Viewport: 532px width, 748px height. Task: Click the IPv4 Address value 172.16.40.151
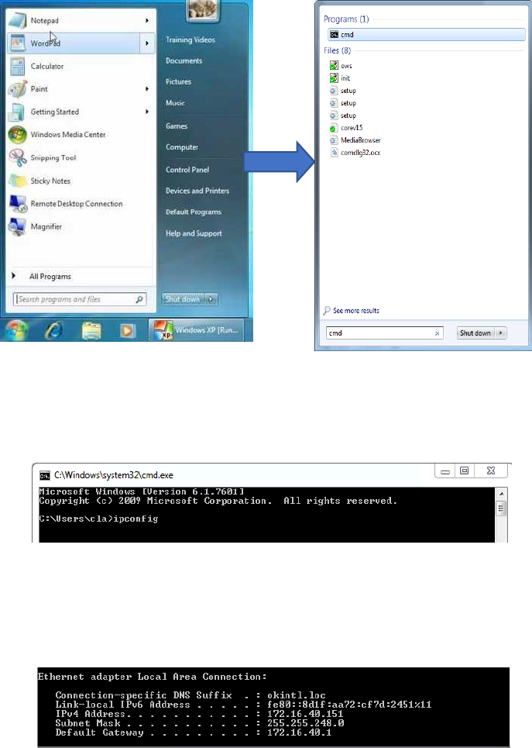point(305,714)
